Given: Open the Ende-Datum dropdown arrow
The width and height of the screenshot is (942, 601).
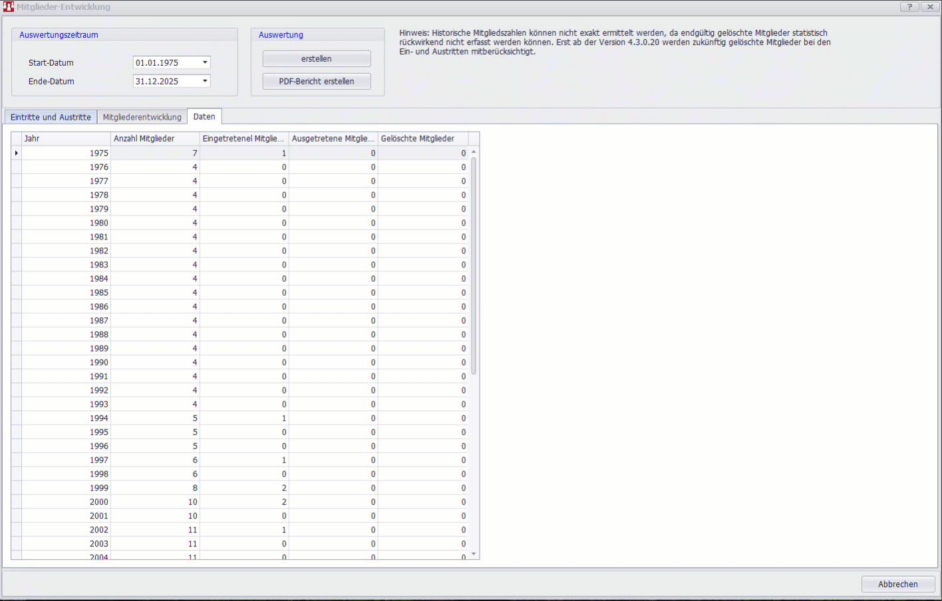Looking at the screenshot, I should 205,81.
